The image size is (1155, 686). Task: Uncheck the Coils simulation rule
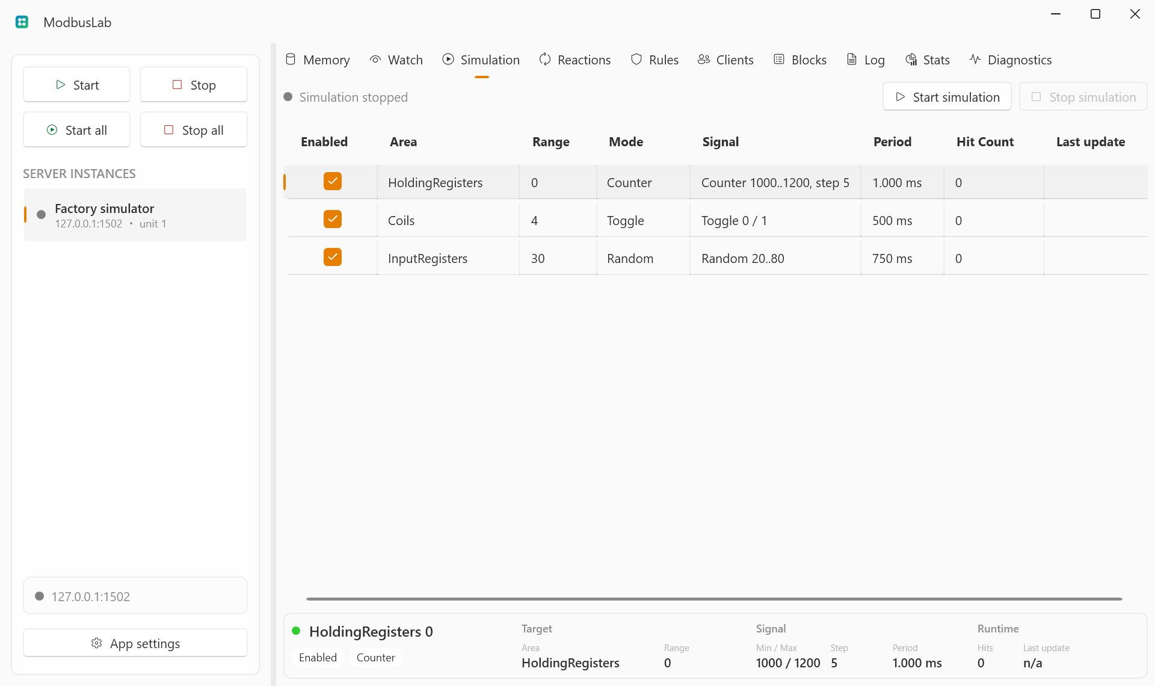[x=333, y=219]
